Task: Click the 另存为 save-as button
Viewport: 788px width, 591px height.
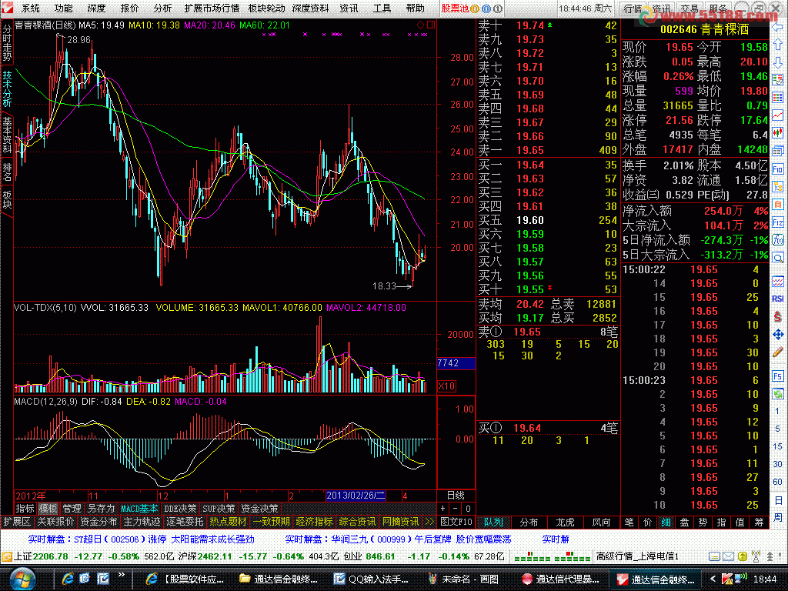Action: 101,509
